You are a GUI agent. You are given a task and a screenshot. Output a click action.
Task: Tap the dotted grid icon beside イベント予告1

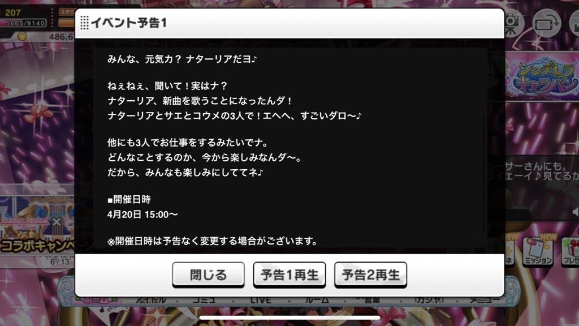click(84, 23)
